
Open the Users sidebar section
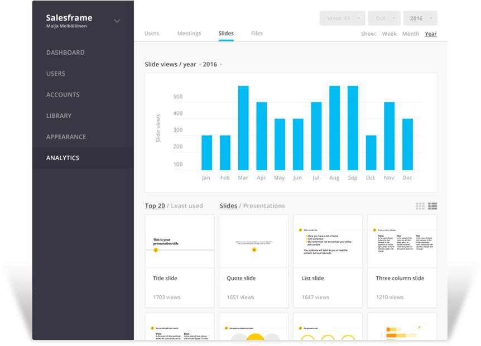pyautogui.click(x=56, y=74)
